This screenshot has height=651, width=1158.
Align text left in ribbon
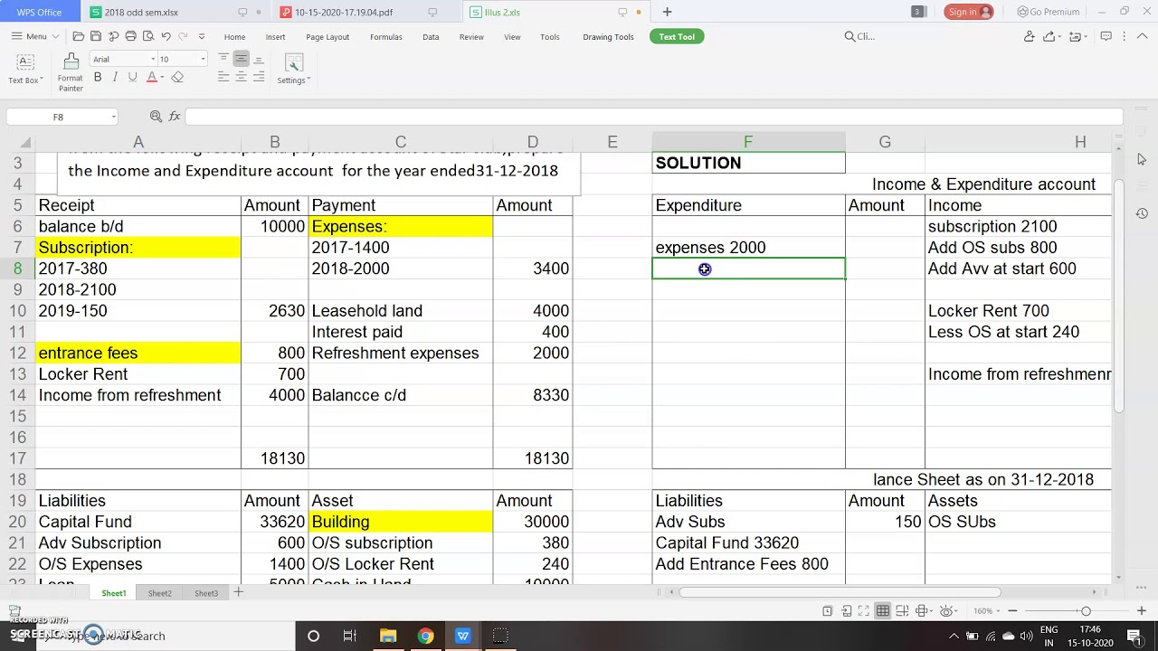(223, 78)
